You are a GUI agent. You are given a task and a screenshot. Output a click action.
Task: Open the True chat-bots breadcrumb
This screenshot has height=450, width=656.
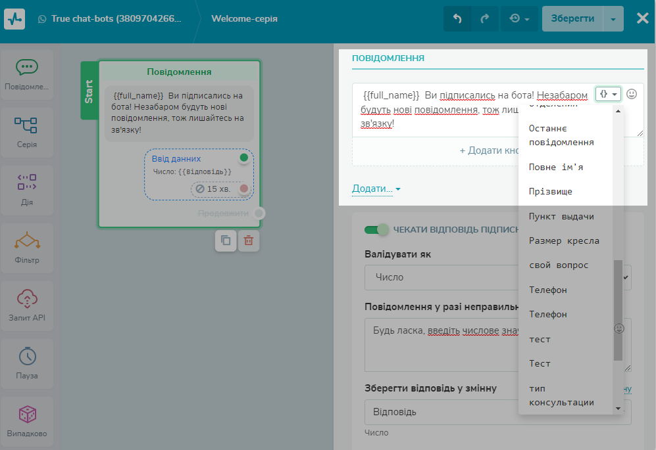click(x=116, y=19)
